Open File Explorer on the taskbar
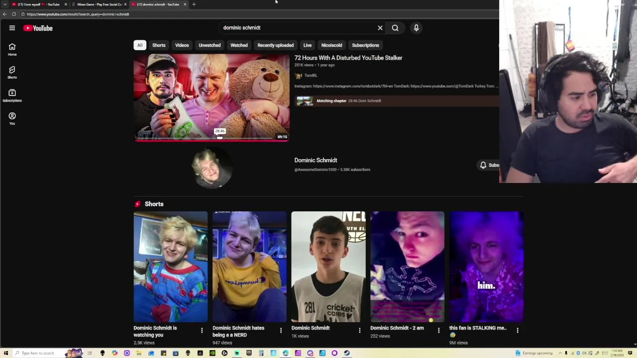The image size is (637, 358). [139, 353]
